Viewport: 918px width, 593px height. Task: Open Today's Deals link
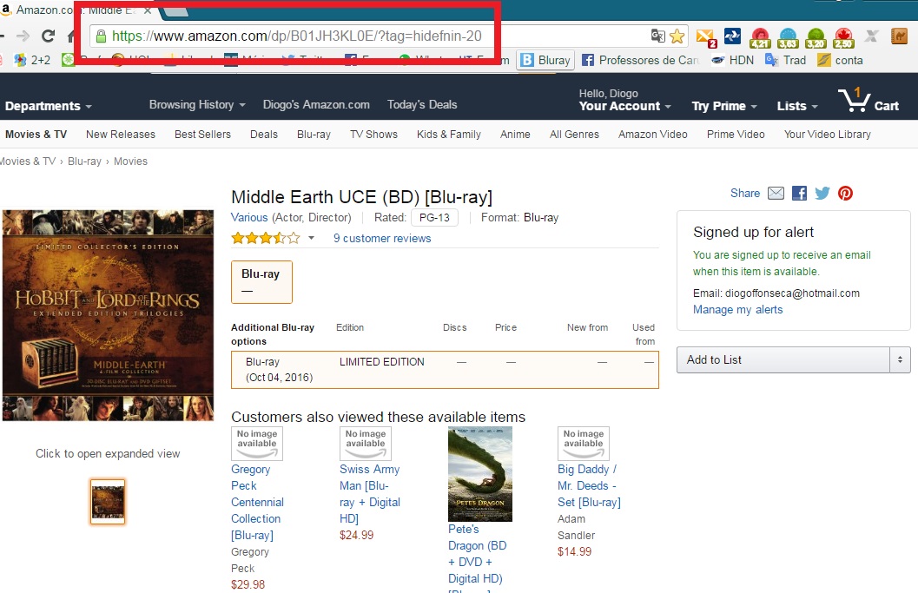point(422,105)
